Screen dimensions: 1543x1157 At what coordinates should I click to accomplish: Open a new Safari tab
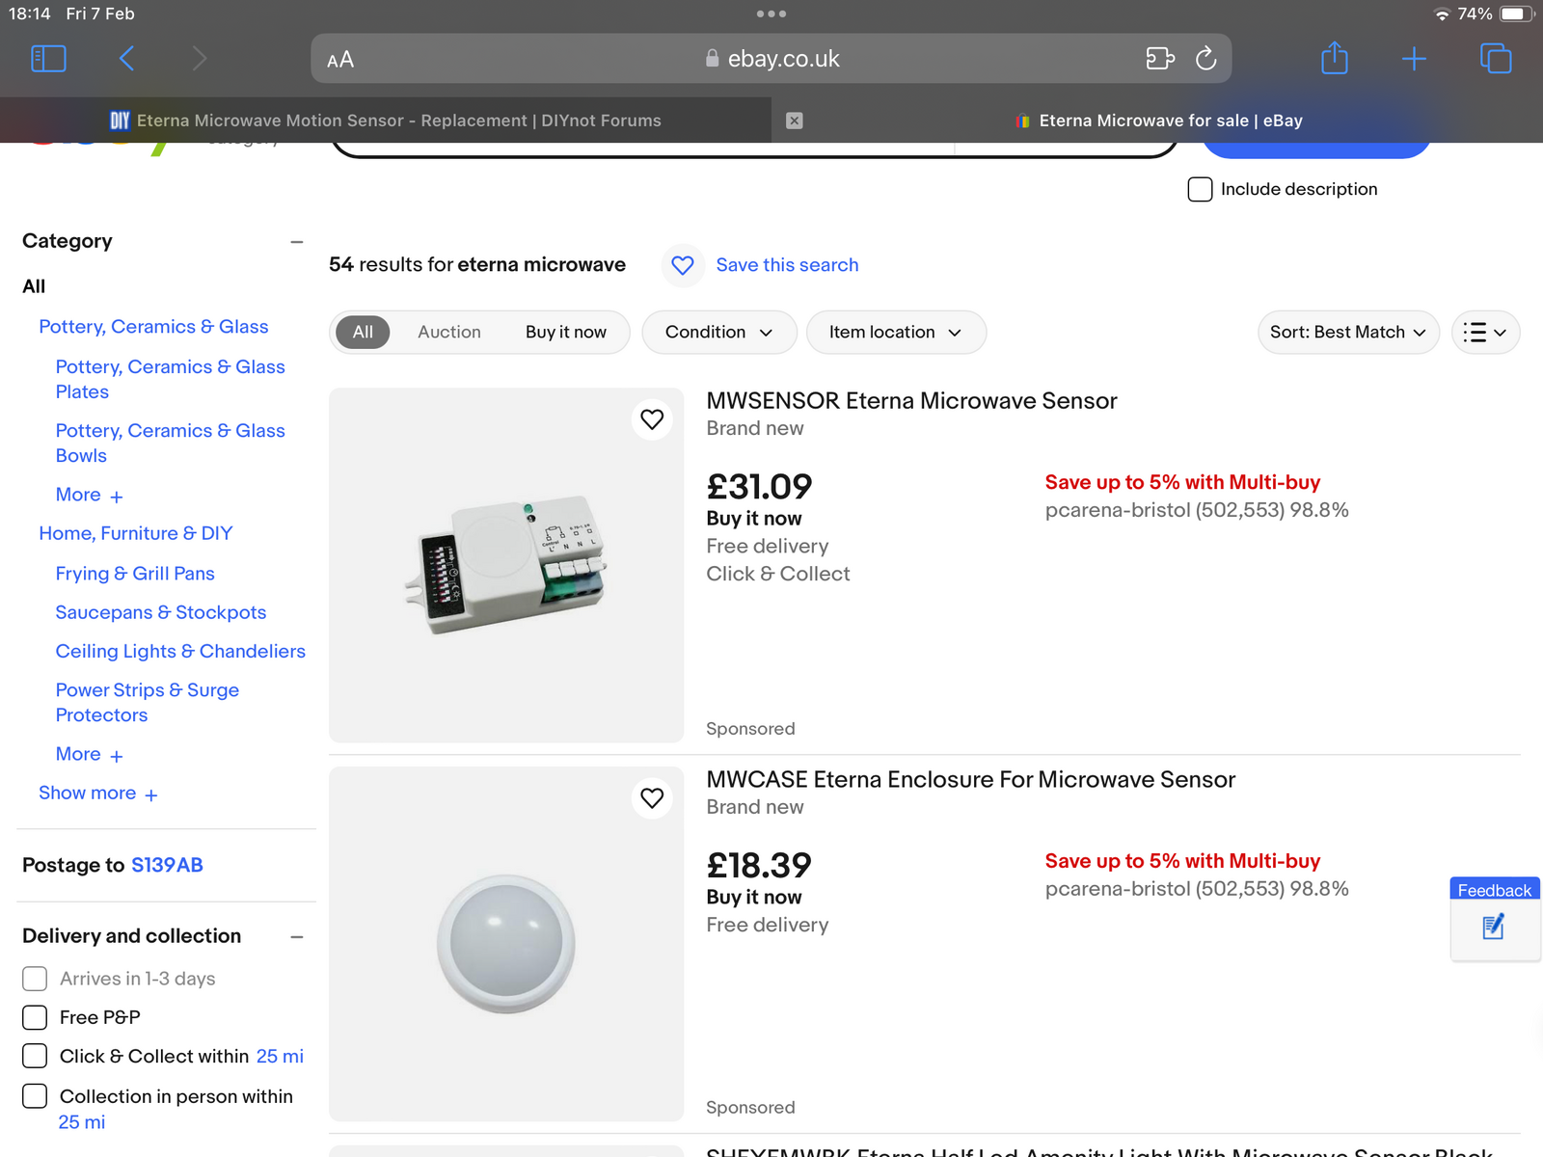coord(1414,59)
